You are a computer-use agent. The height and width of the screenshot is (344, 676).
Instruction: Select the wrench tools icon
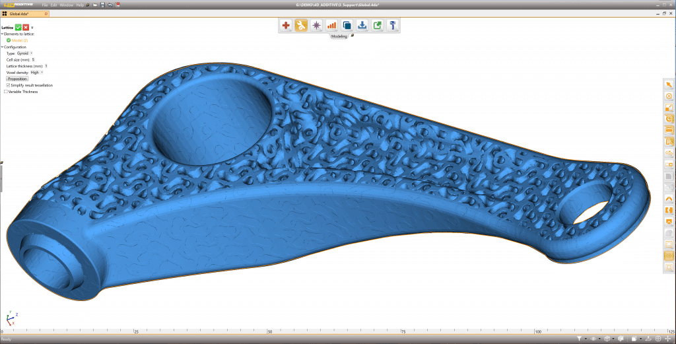301,26
